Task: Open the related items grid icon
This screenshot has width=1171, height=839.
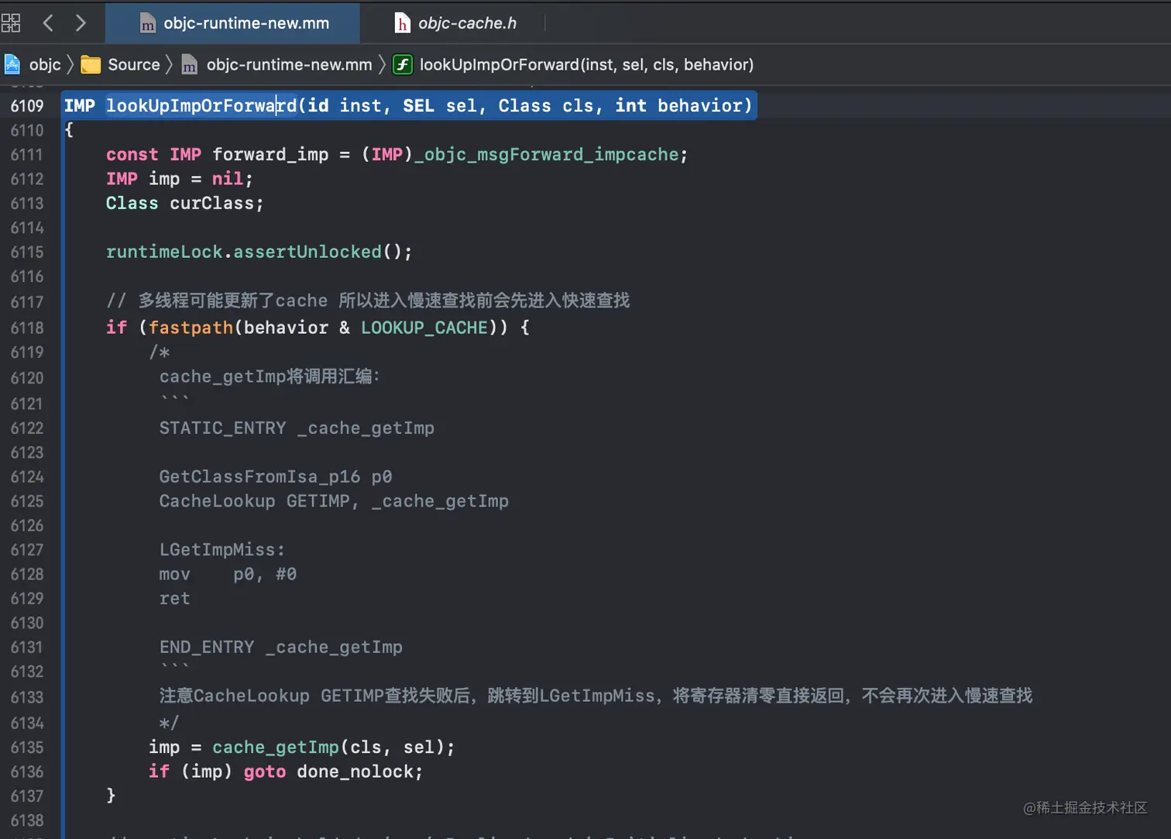Action: pyautogui.click(x=11, y=23)
